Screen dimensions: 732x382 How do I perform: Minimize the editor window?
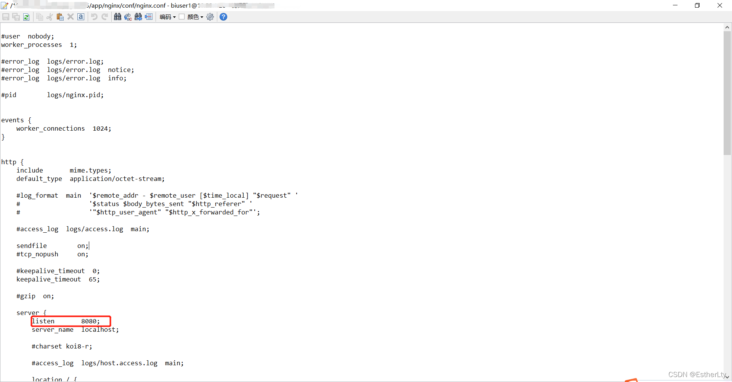tap(675, 5)
